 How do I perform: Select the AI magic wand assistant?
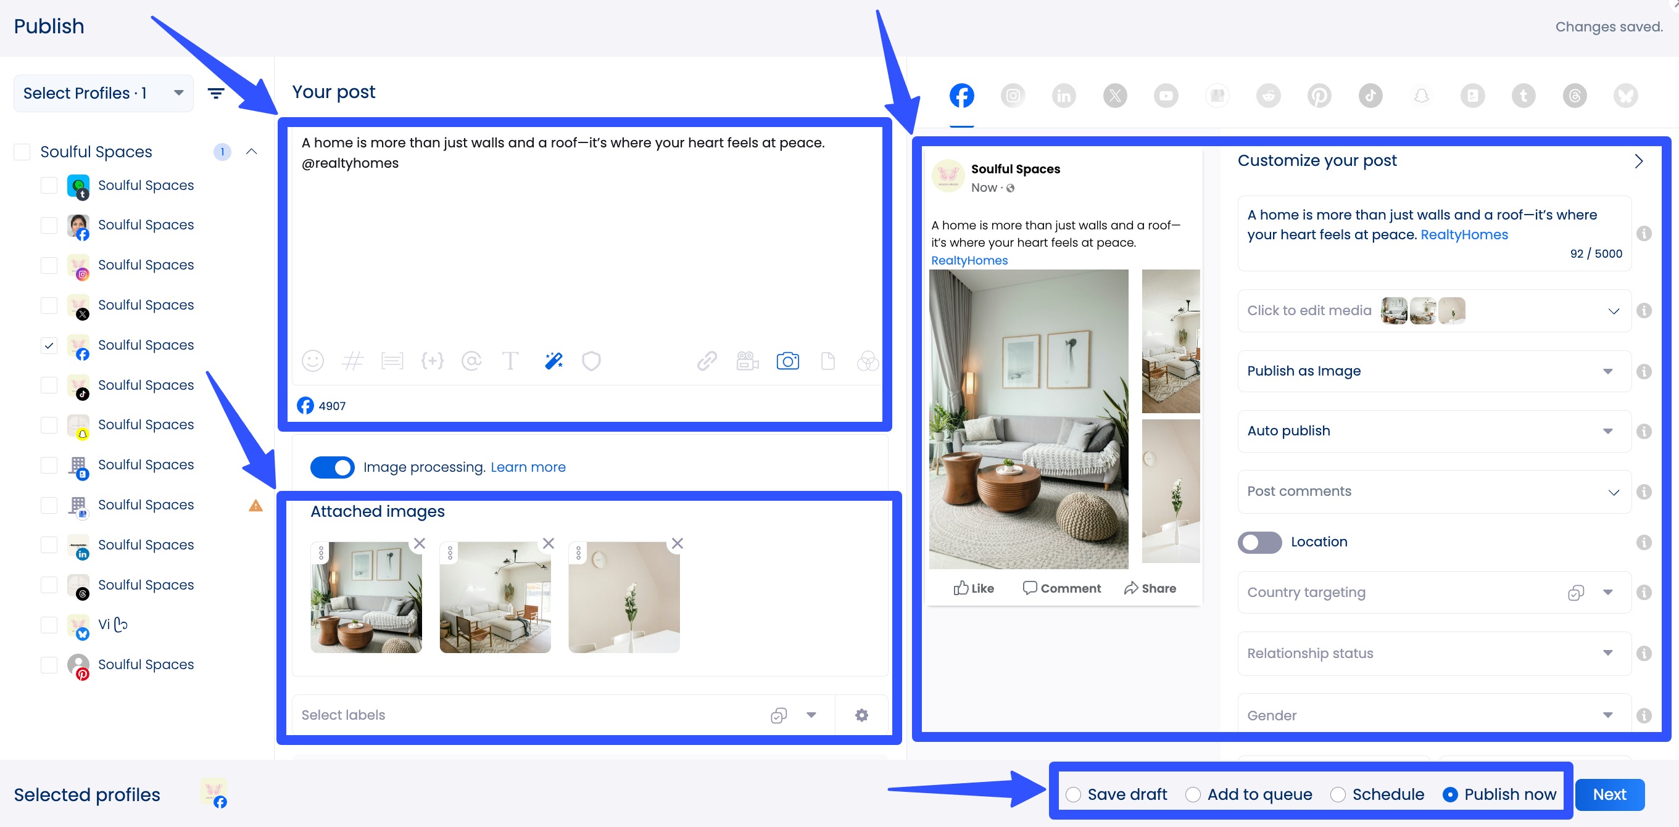pos(553,361)
